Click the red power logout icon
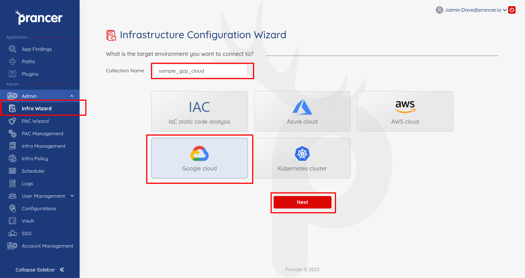The image size is (525, 278). pyautogui.click(x=512, y=10)
